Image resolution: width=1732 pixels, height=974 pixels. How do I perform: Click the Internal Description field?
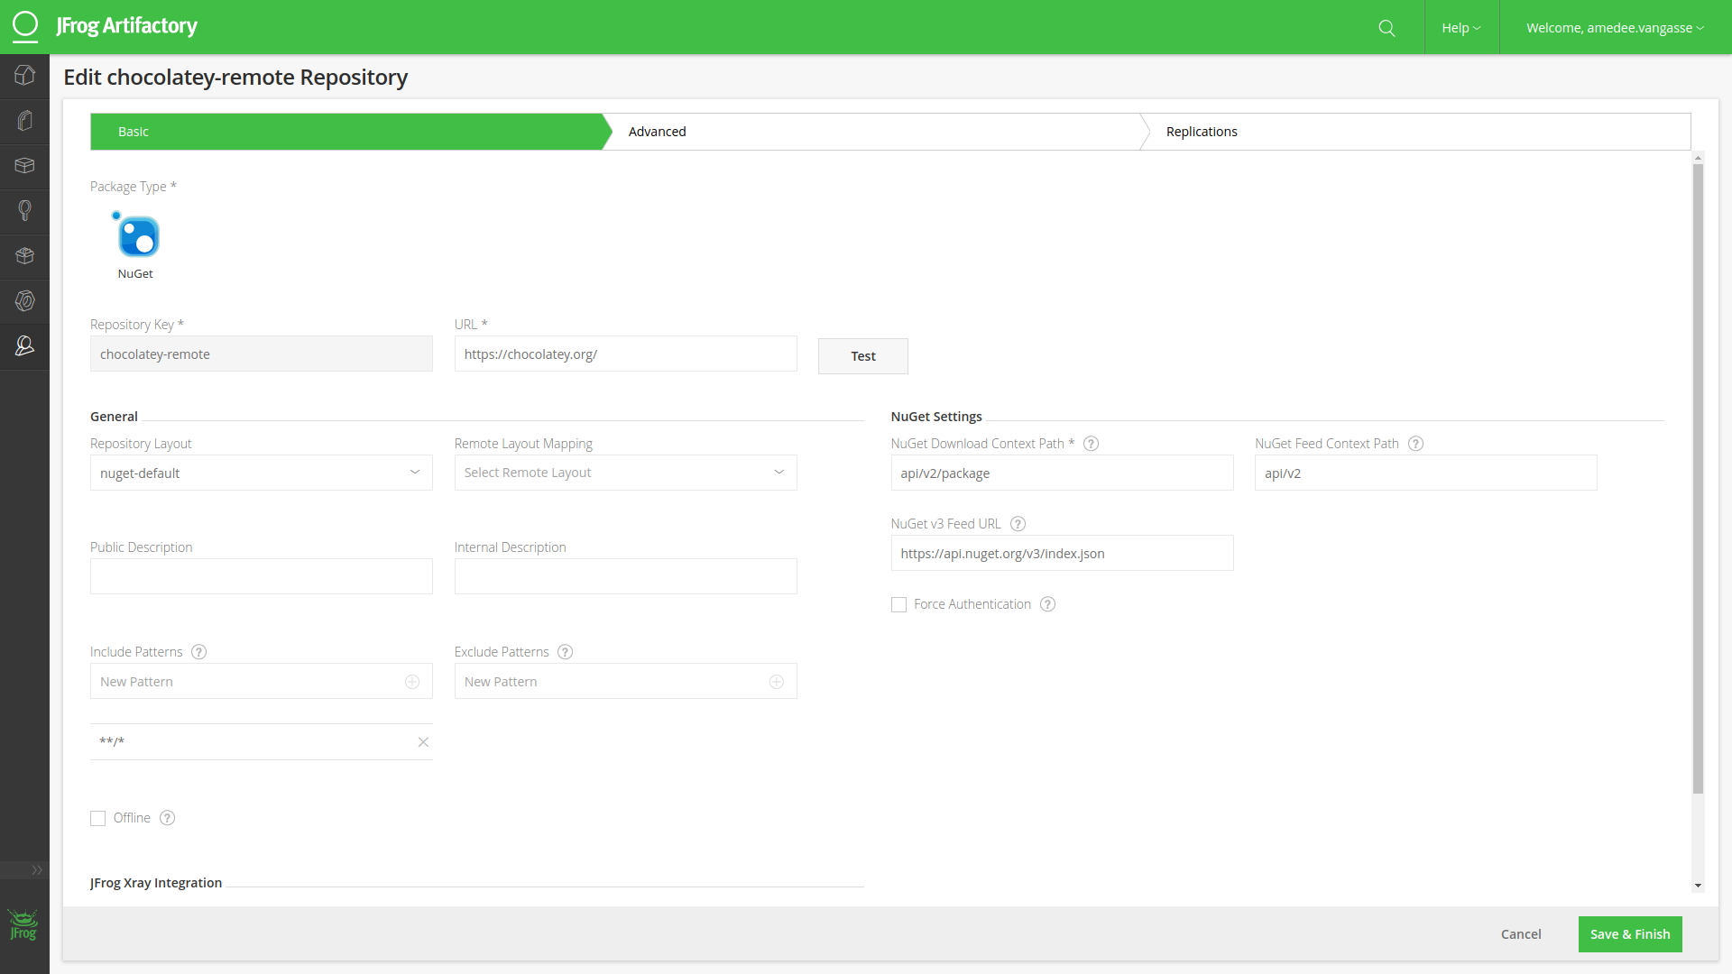click(x=626, y=576)
